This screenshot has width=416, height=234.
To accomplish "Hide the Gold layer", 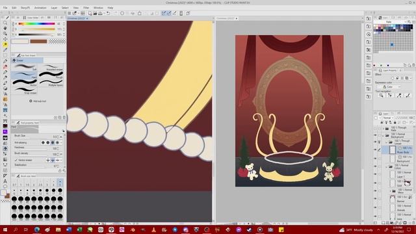I will pos(376,183).
